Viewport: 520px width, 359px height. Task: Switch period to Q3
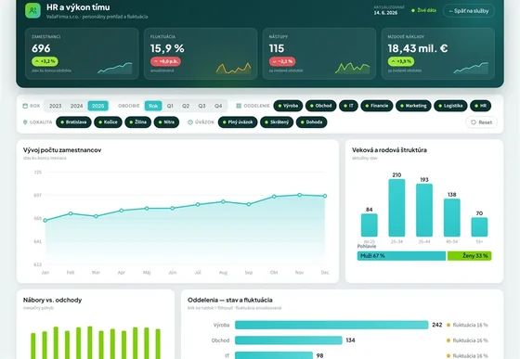202,106
